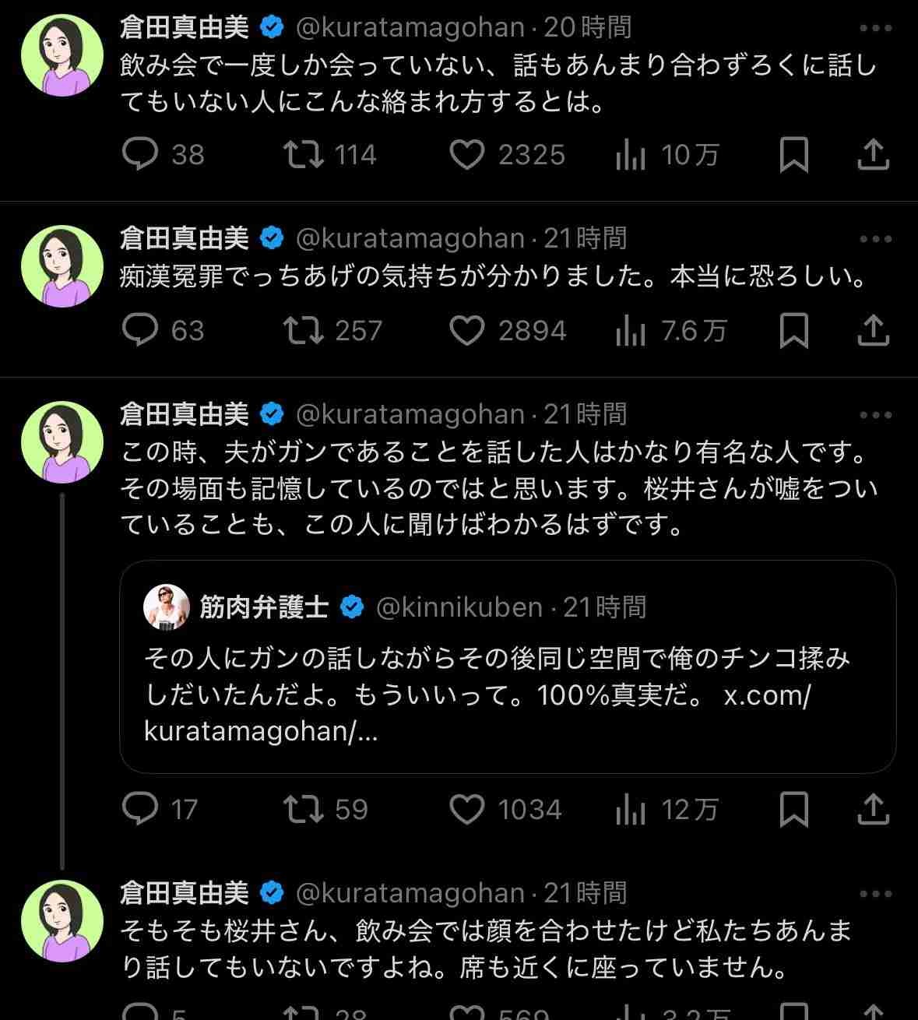This screenshot has width=918, height=1020.
Task: Tap 倉田真由美 avatar on the bottom post
Action: [62, 921]
